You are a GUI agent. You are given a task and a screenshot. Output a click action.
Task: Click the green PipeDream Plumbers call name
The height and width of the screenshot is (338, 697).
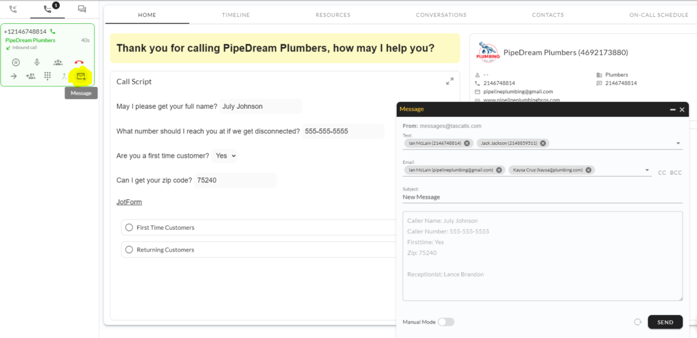pos(30,40)
